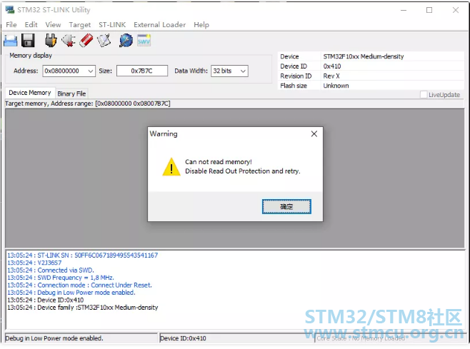The width and height of the screenshot is (470, 349).
Task: Click log line 'Debug in Low Power mode enabled.'
Action: (x=71, y=293)
